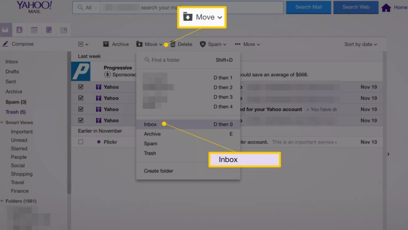Choose Create folder in Move menu
This screenshot has width=408, height=230.
tap(158, 171)
